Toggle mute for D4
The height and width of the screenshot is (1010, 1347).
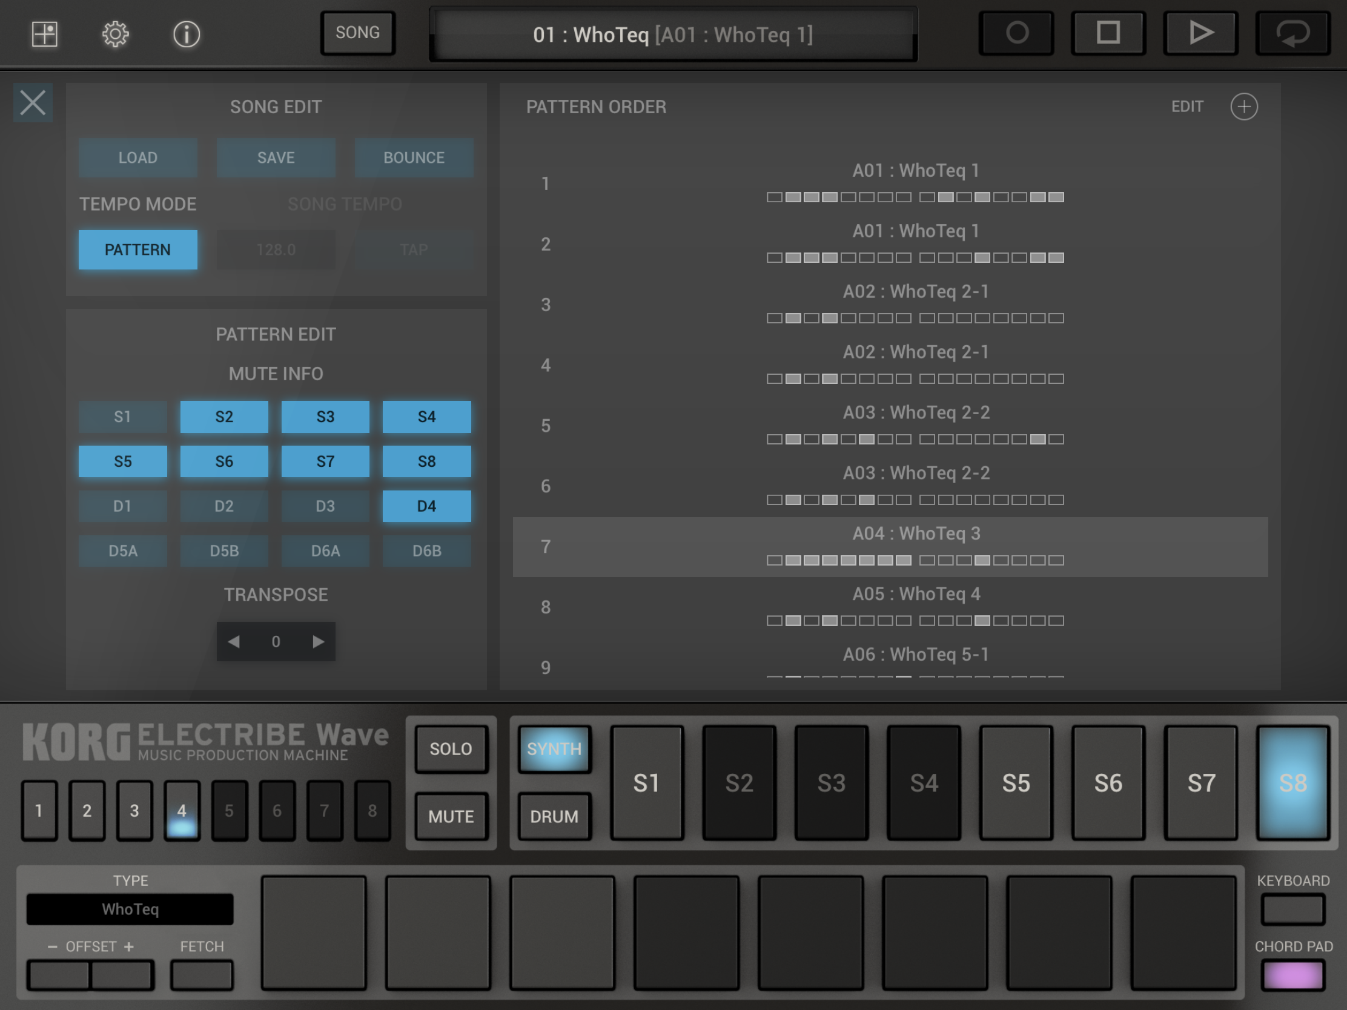coord(427,507)
